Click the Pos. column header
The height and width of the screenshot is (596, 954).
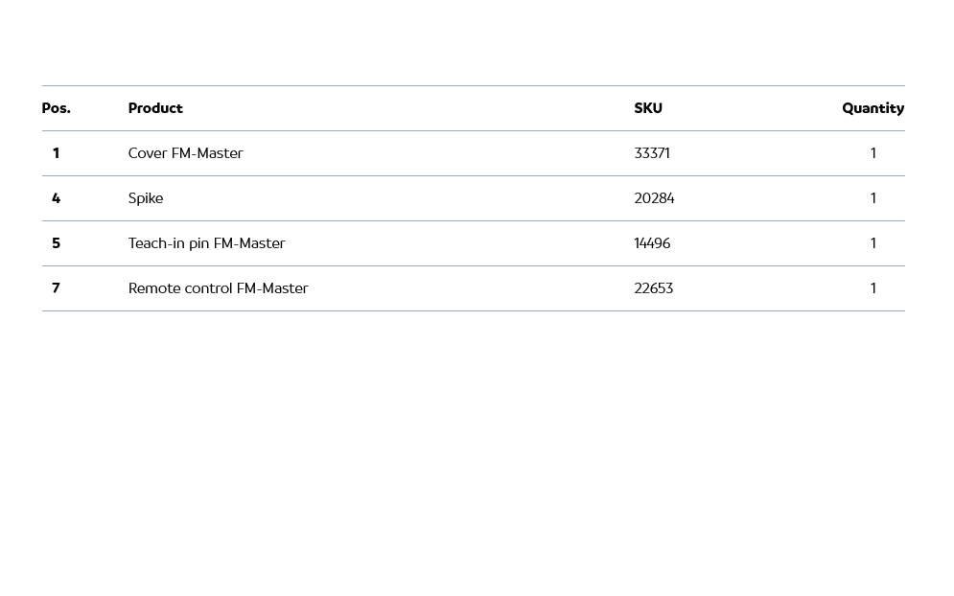pos(56,108)
